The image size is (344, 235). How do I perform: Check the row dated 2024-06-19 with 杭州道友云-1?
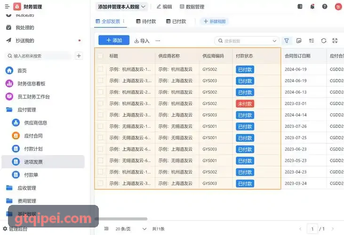click(x=100, y=69)
